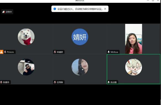
Task: Click the Poison name label
Action: (x=10, y=52)
